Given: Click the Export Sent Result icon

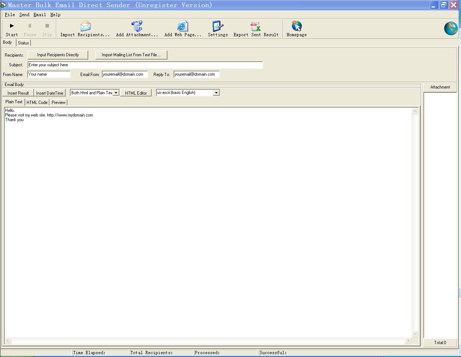Looking at the screenshot, I should coord(256,26).
